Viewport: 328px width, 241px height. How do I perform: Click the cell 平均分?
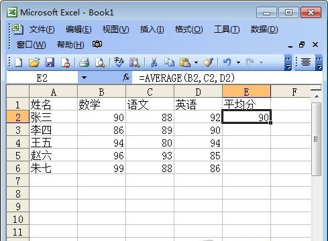[x=246, y=104]
